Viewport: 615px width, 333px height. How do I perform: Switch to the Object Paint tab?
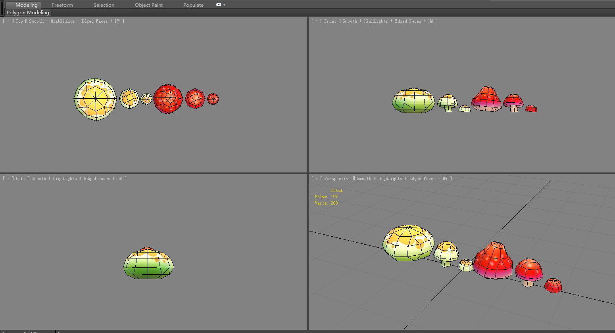click(x=149, y=5)
